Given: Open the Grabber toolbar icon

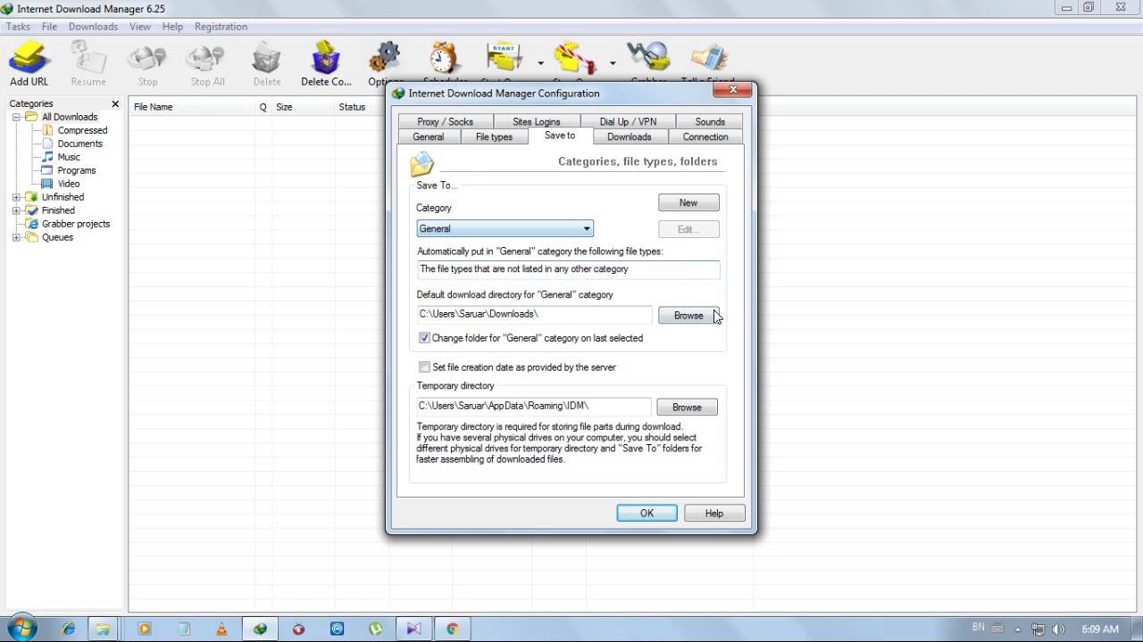Looking at the screenshot, I should [x=648, y=58].
